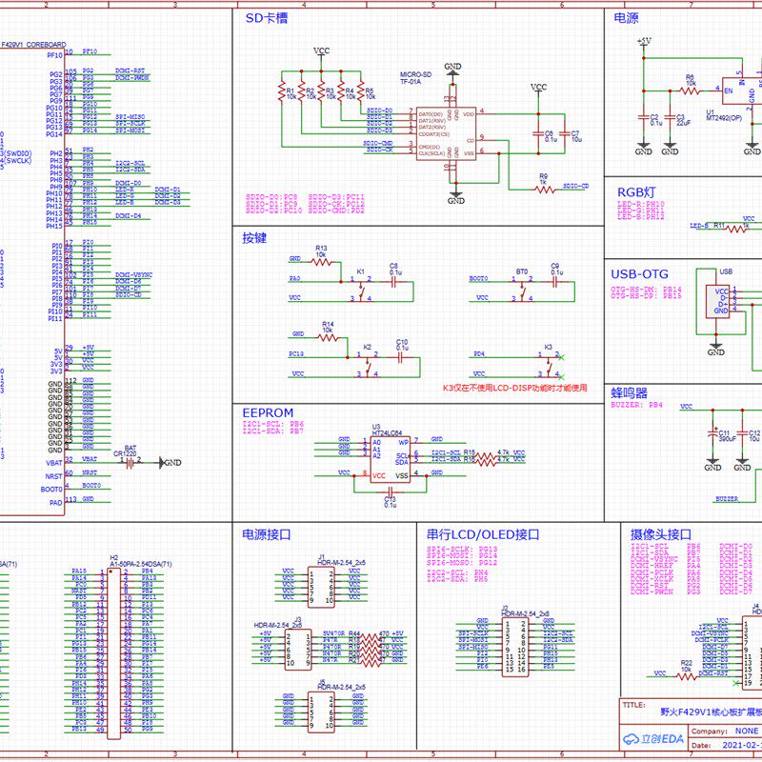Select the 电源 section title
The image size is (762, 762).
pos(626,18)
